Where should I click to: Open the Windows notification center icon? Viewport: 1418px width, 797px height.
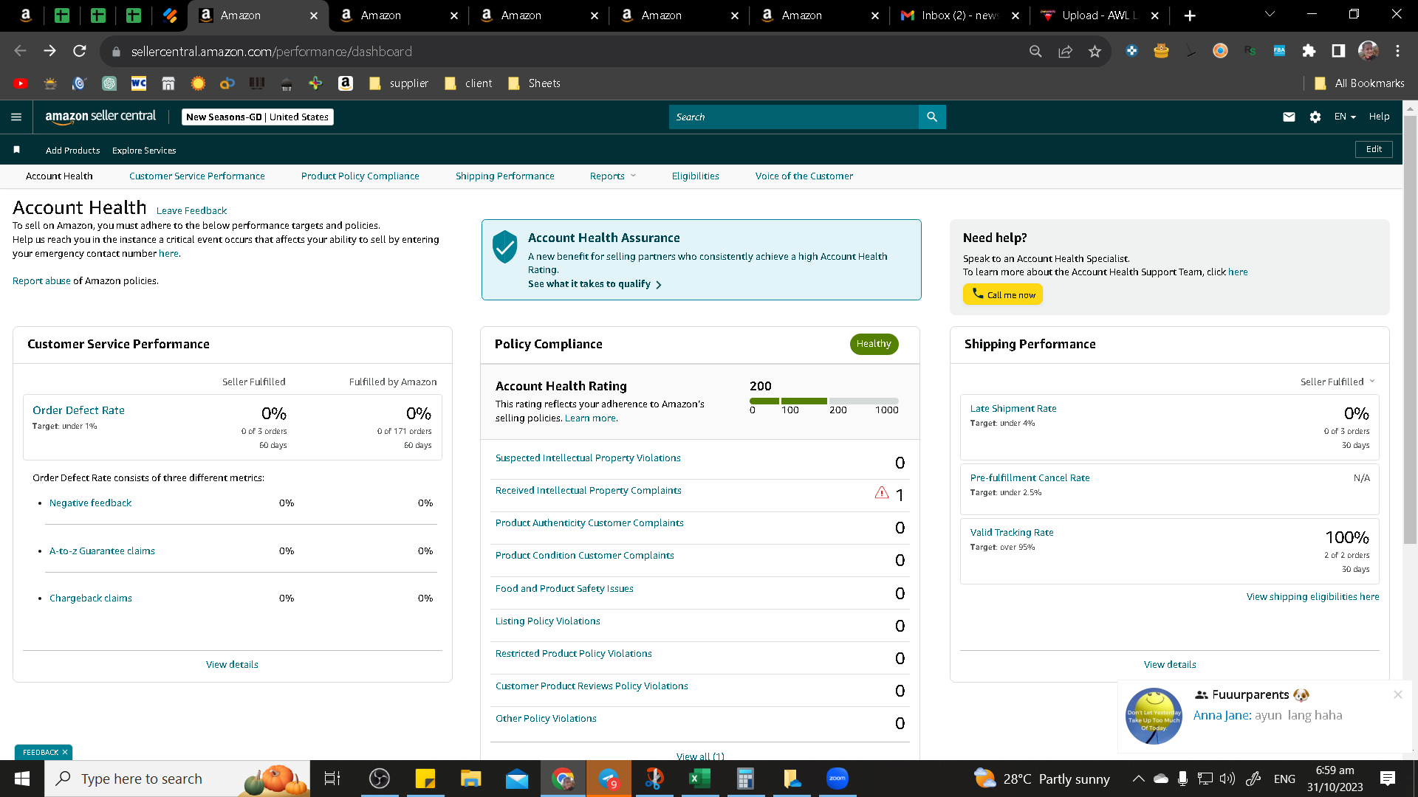tap(1388, 779)
